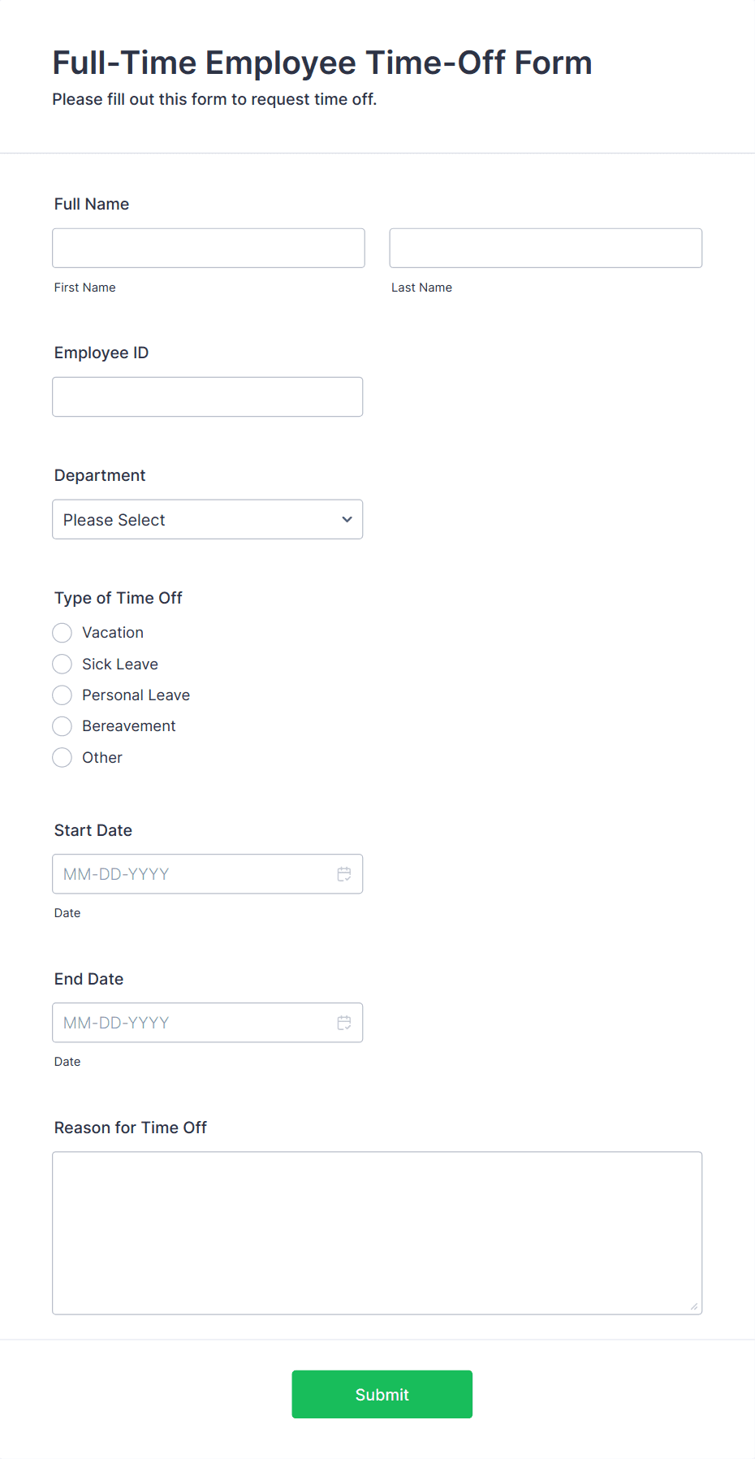Open the Start Date calendar icon
Image resolution: width=755 pixels, height=1459 pixels.
(x=344, y=874)
